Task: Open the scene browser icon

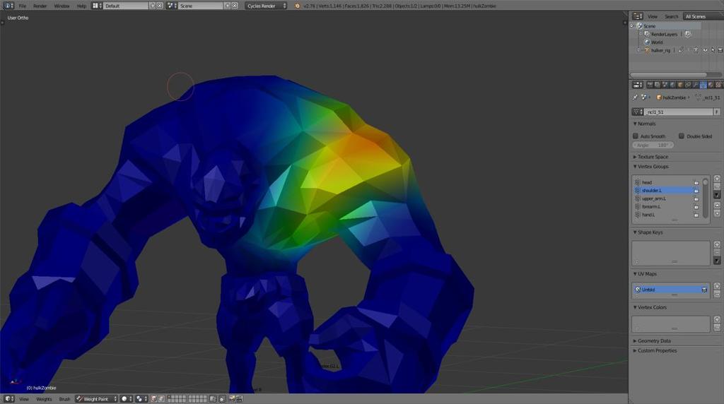Action: click(172, 6)
